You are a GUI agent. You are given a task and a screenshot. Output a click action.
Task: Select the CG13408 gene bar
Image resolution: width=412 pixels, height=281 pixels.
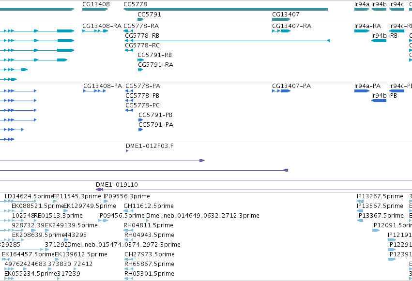click(x=95, y=9)
